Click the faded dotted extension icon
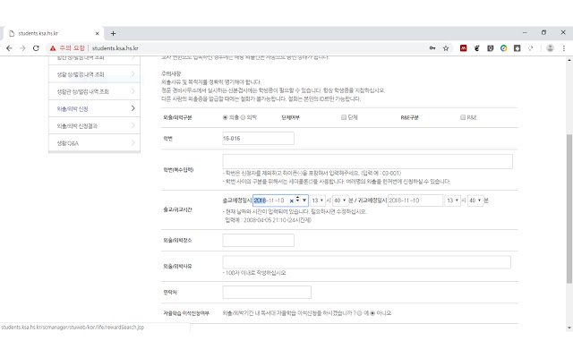The width and height of the screenshot is (573, 358). [531, 48]
